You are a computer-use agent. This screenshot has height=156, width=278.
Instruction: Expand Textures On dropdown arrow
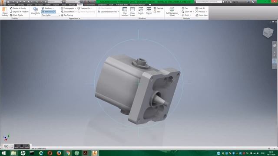point(91,8)
